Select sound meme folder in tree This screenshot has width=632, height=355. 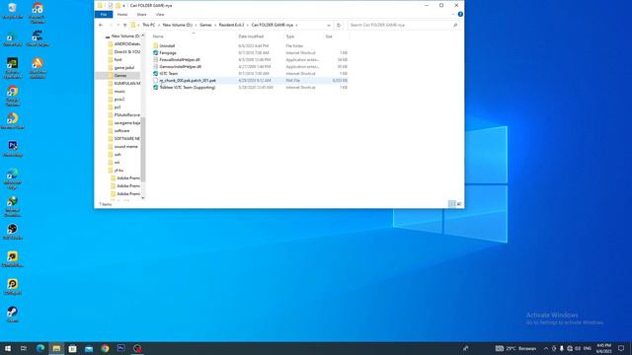tap(125, 147)
